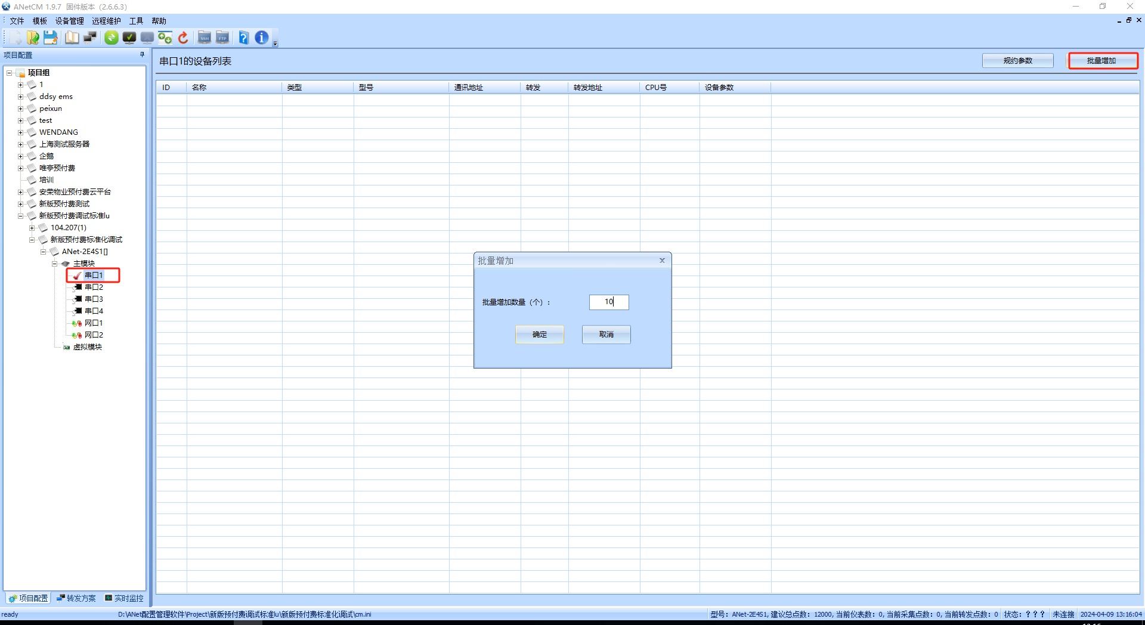Image resolution: width=1145 pixels, height=625 pixels.
Task: Click the 规约参数 button
Action: (1017, 61)
